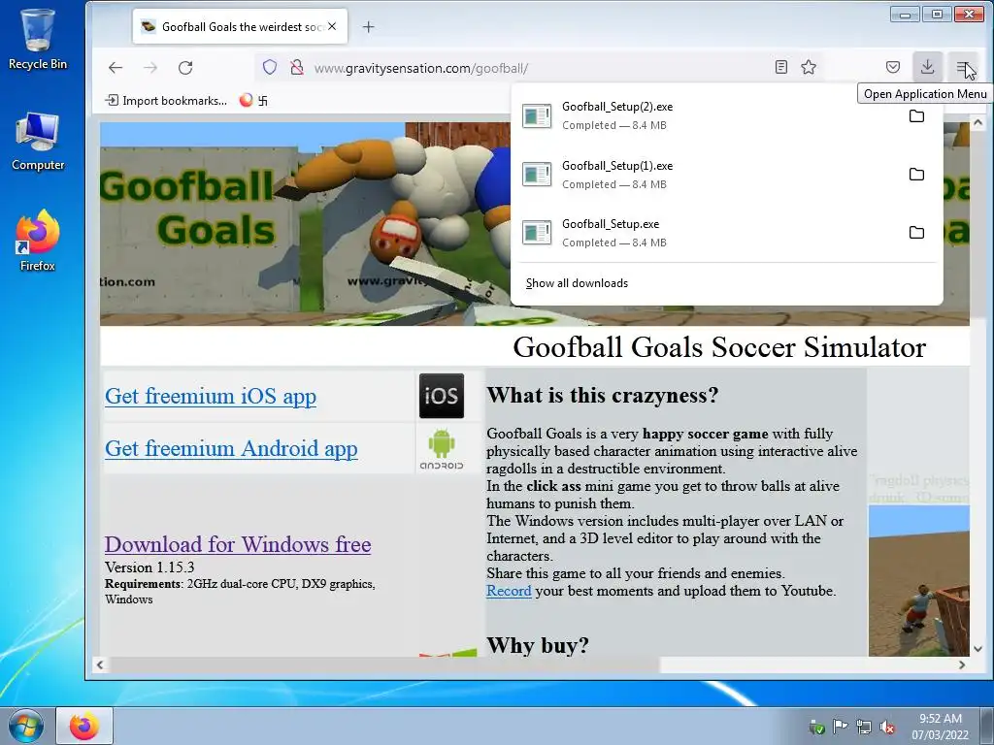994x745 pixels.
Task: Open the Windows Start menu
Action: click(26, 726)
